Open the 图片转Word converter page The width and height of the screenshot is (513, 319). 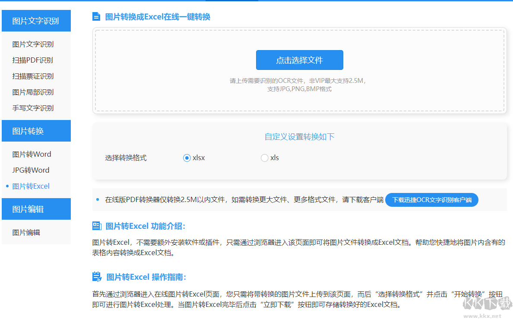click(x=32, y=154)
